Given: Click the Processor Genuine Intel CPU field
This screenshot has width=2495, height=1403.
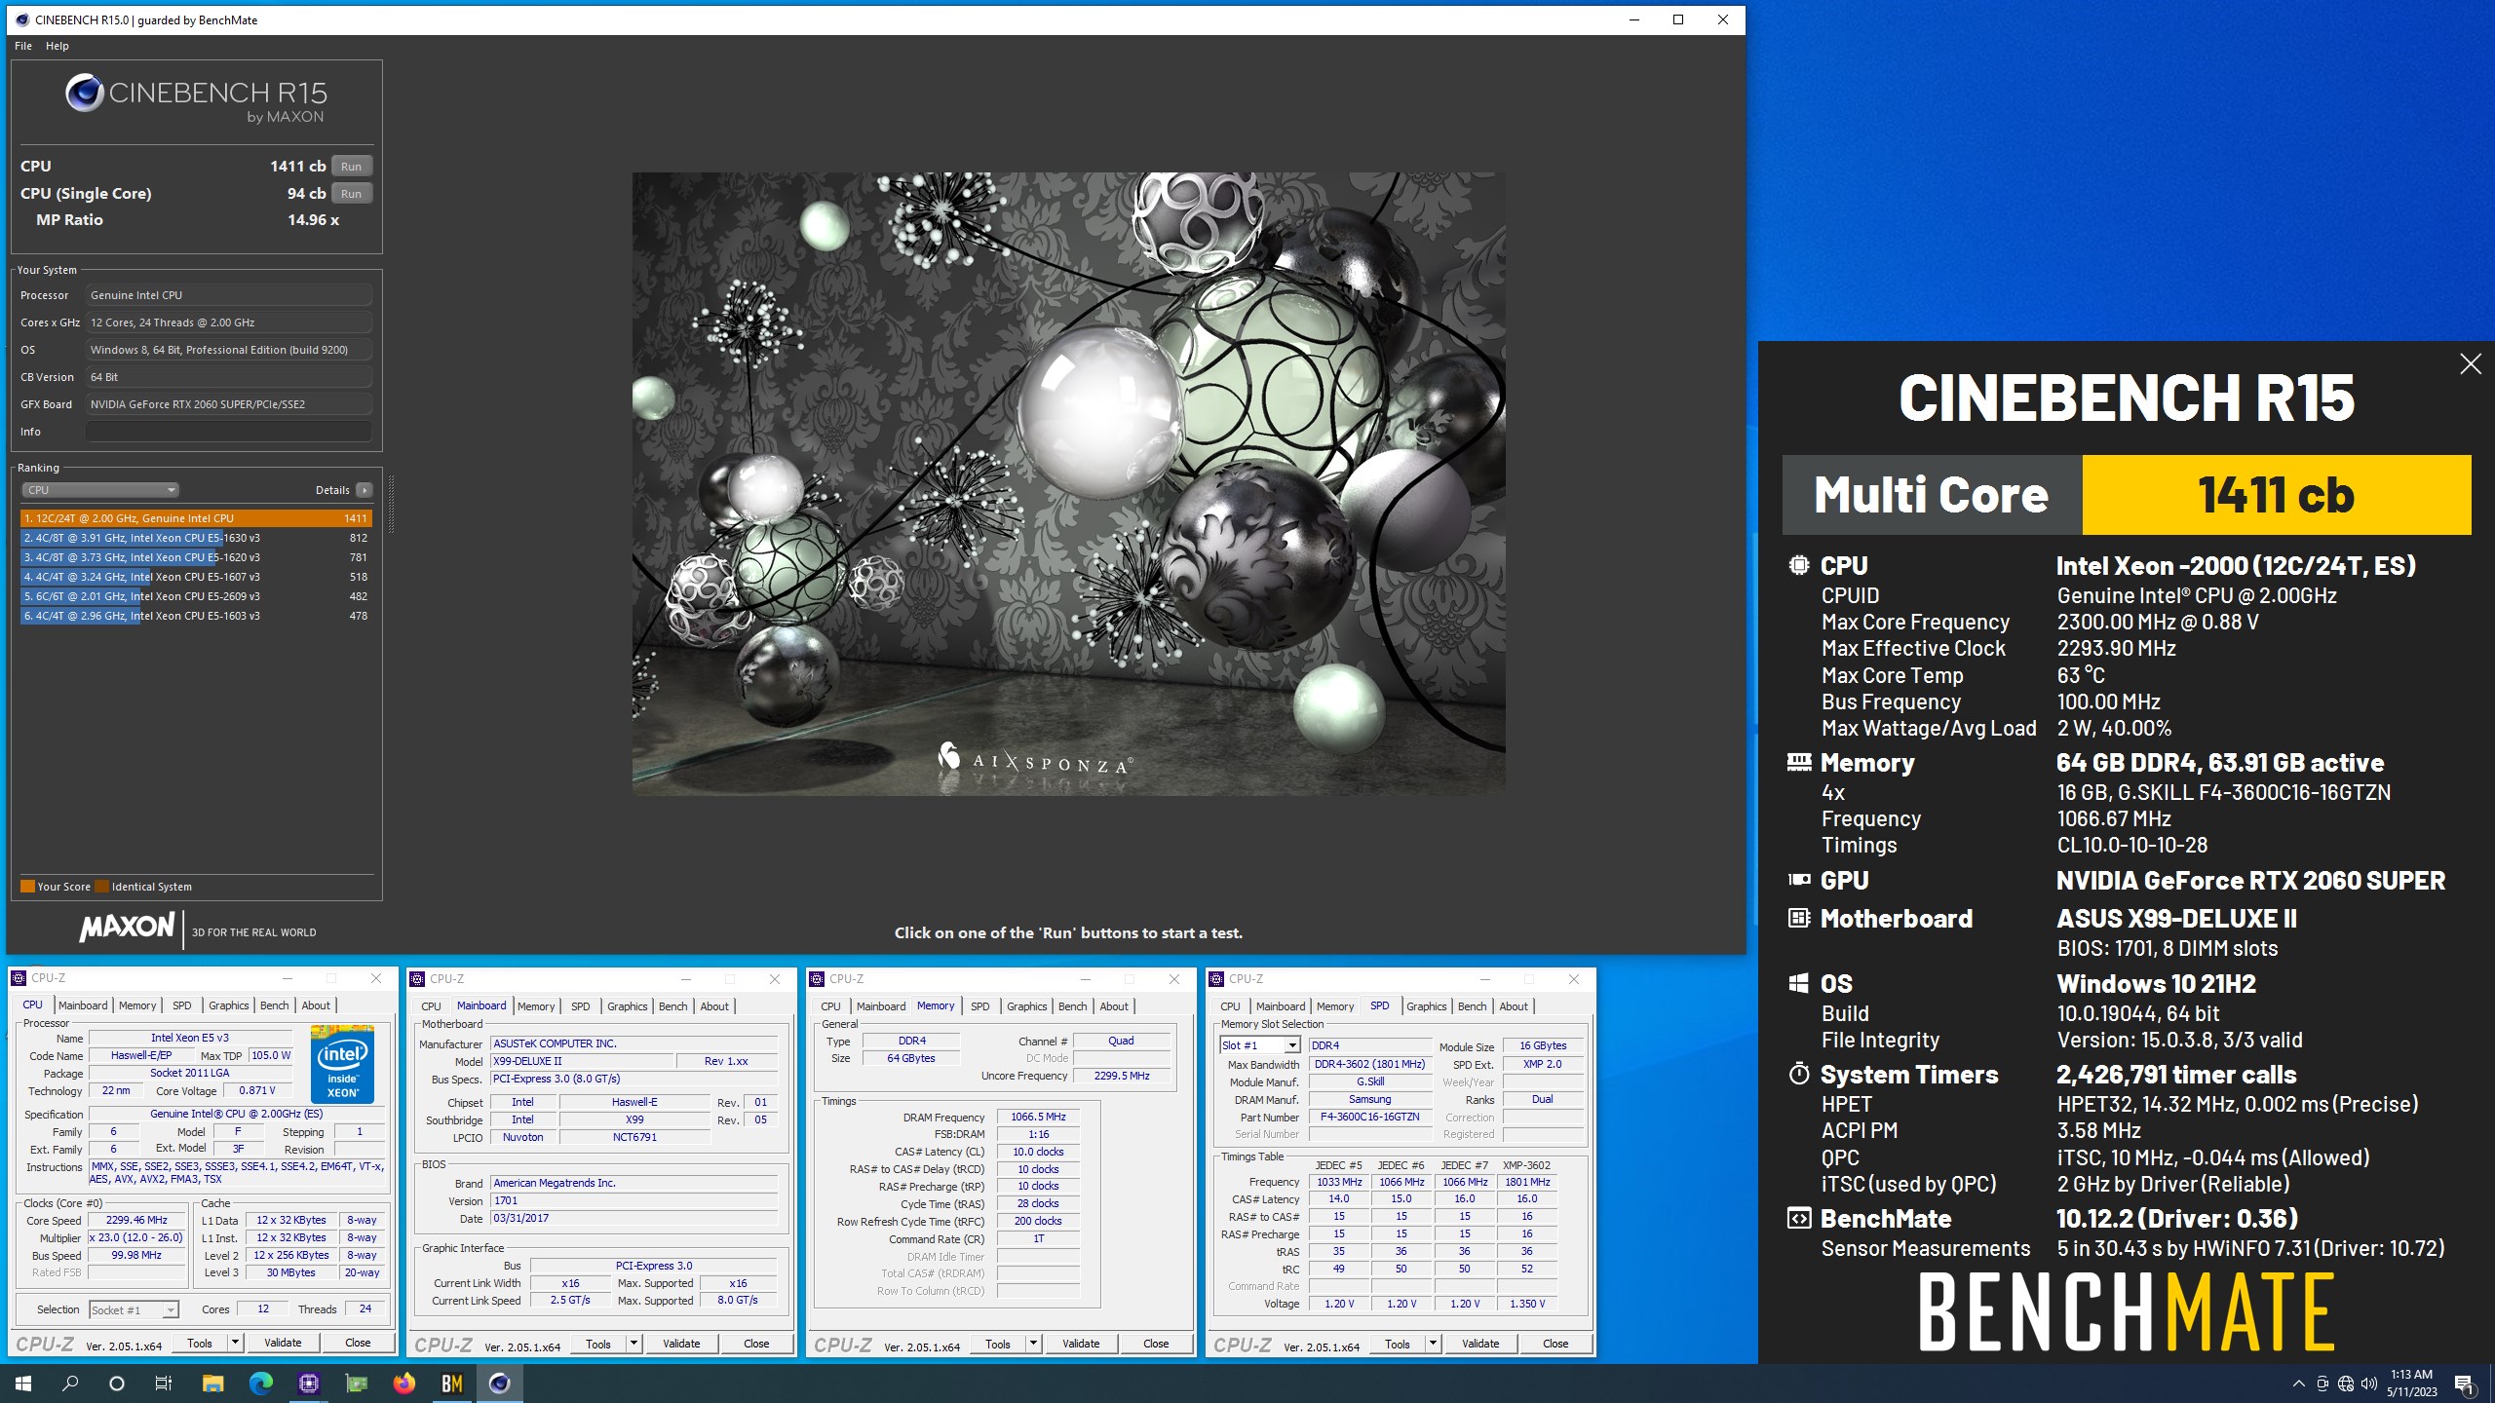Looking at the screenshot, I should (x=229, y=295).
